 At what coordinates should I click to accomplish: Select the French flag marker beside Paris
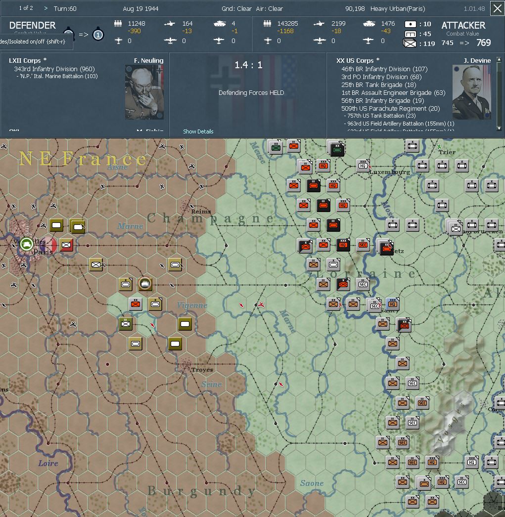click(49, 245)
